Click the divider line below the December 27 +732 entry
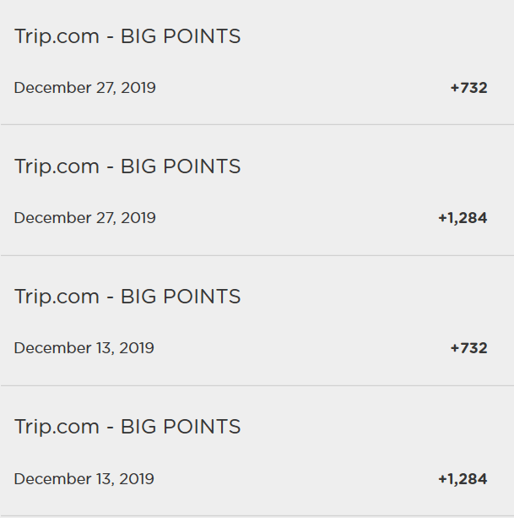 pos(257,124)
